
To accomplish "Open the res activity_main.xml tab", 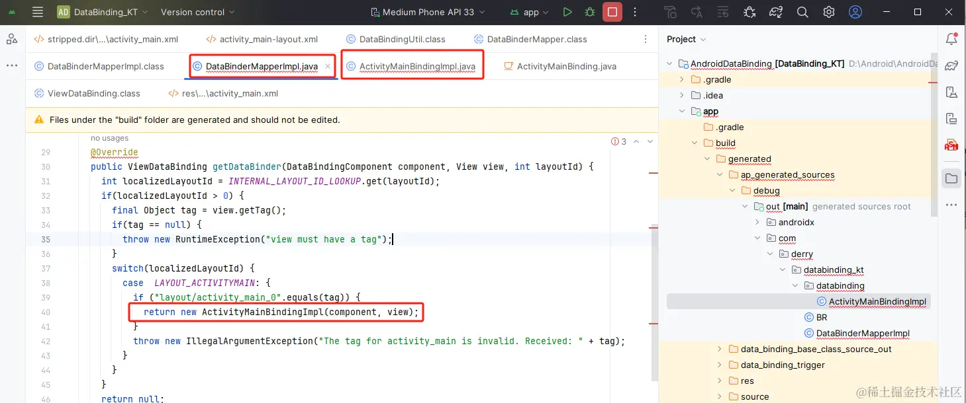I will 223,93.
